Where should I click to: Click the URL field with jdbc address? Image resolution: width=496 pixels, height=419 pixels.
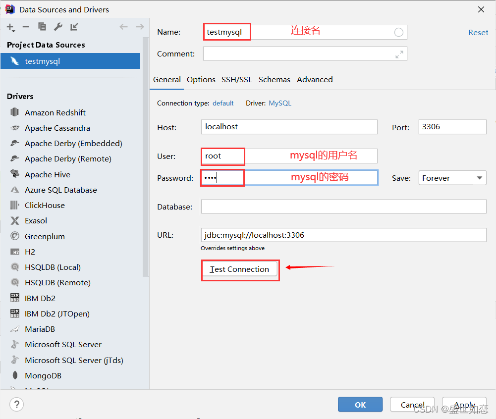(343, 235)
